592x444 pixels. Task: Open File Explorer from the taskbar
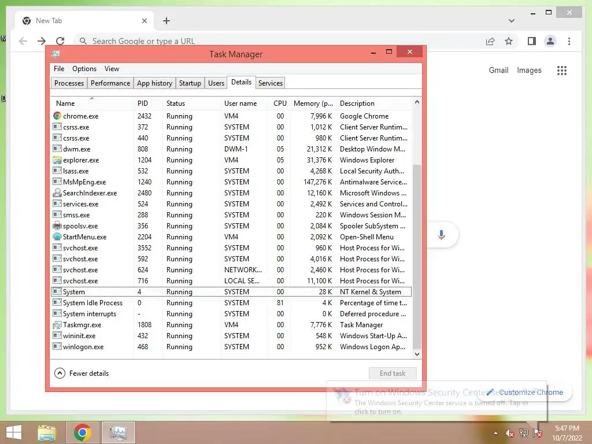pos(47,432)
